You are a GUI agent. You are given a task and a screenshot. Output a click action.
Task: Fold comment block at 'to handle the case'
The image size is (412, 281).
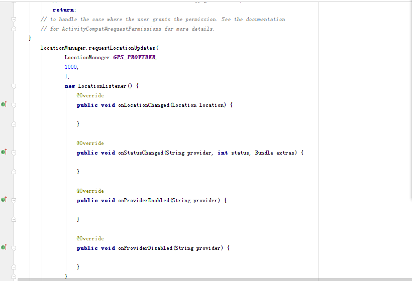coord(14,20)
